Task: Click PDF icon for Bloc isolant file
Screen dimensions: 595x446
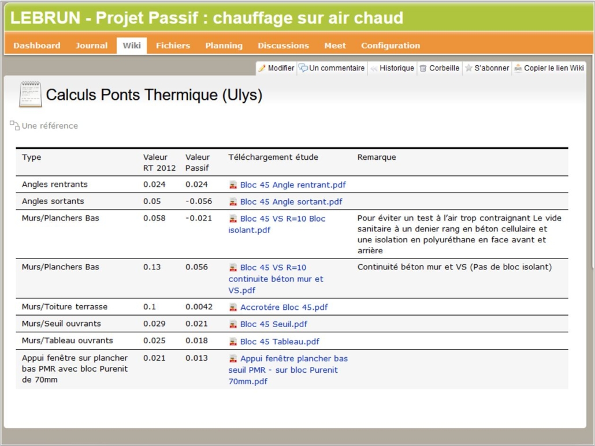Action: 233,219
